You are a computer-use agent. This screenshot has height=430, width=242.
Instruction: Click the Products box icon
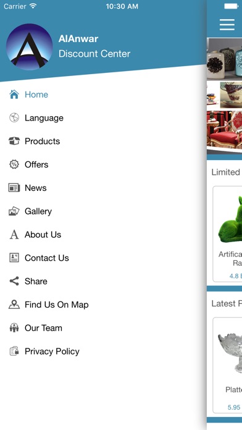[x=14, y=141]
